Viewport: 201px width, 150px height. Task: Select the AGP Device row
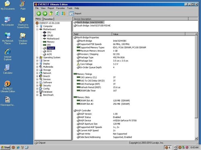[x=134, y=120]
